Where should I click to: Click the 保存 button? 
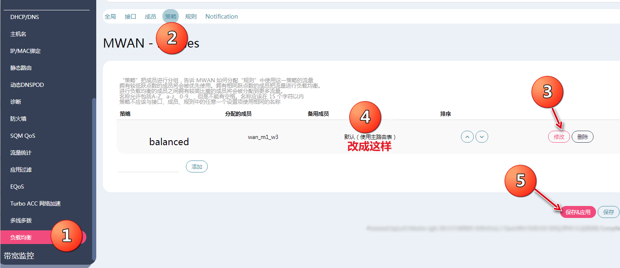tap(609, 212)
